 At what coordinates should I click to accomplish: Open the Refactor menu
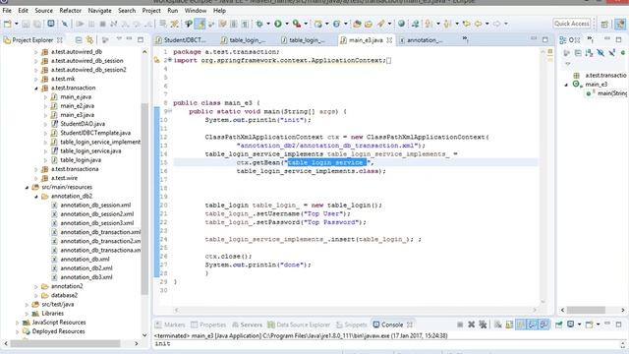[x=70, y=11]
